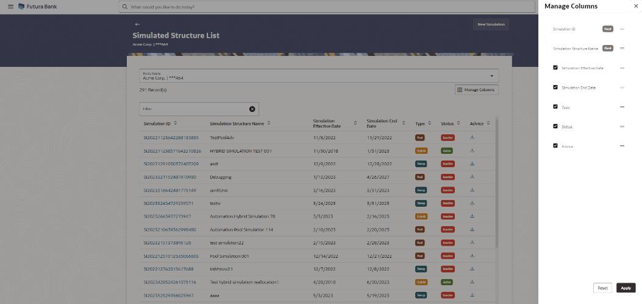This screenshot has width=642, height=304.
Task: Download advice for testw row
Action: (472, 203)
